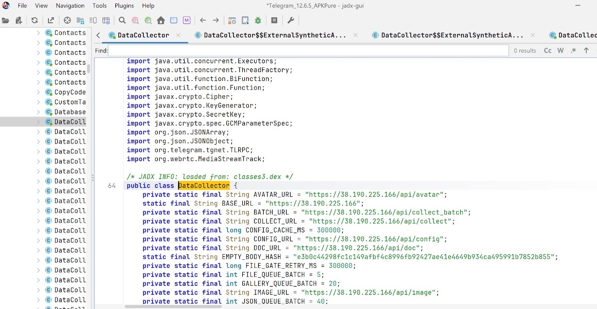Navigate back with the left arrow
The height and width of the screenshot is (309, 597).
pos(203,20)
